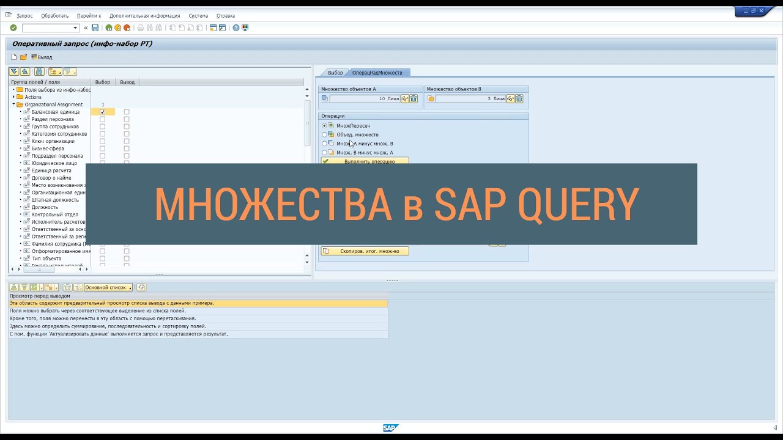The image size is (783, 440).
Task: Open the Запрос menu
Action: 24,16
